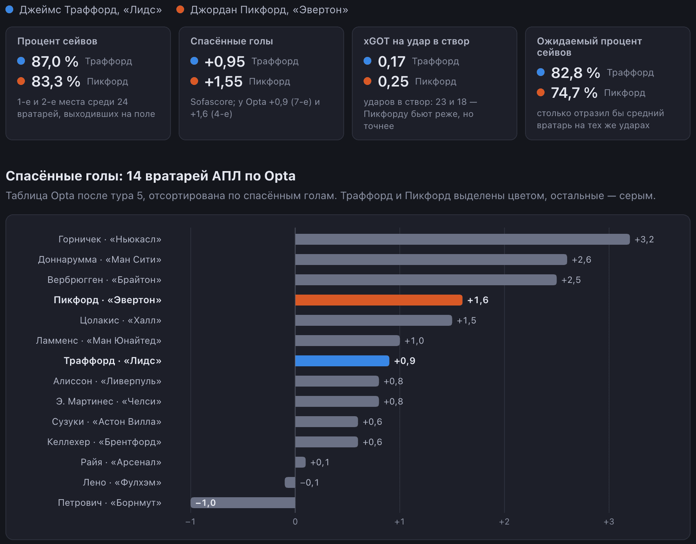
Task: Open the xGOT на удар в створ card
Action: pyautogui.click(x=434, y=83)
